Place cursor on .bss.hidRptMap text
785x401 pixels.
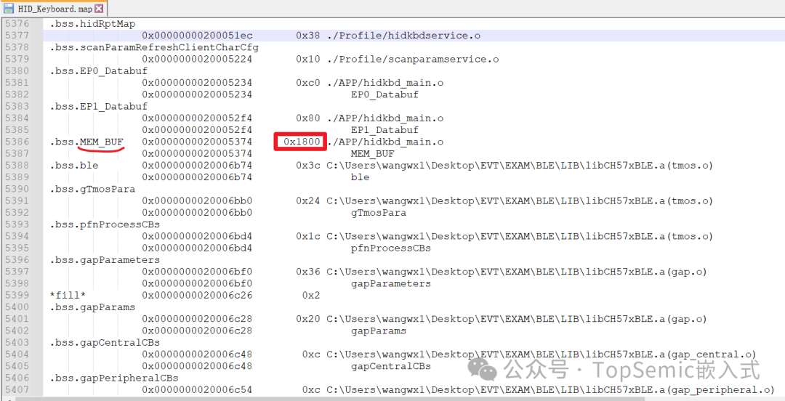(92, 24)
